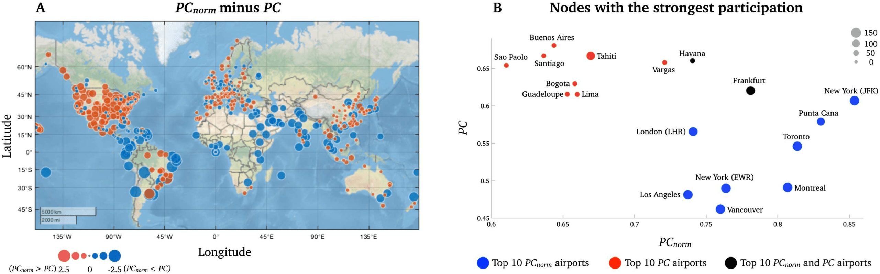Select the Bogota data point

(x=574, y=84)
